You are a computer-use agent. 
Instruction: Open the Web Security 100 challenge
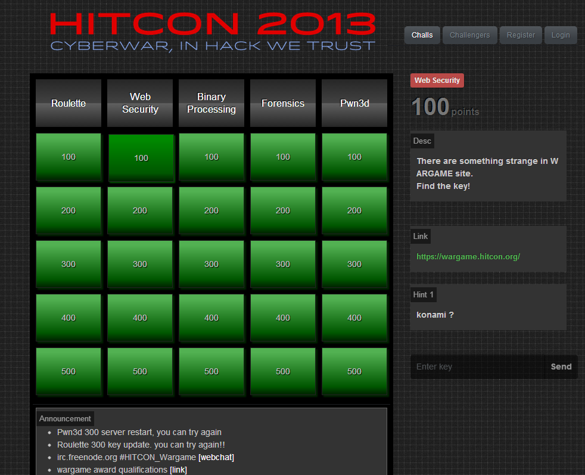(x=141, y=158)
